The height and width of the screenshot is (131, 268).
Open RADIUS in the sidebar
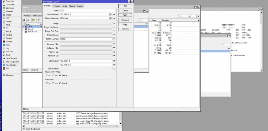coord(9,52)
